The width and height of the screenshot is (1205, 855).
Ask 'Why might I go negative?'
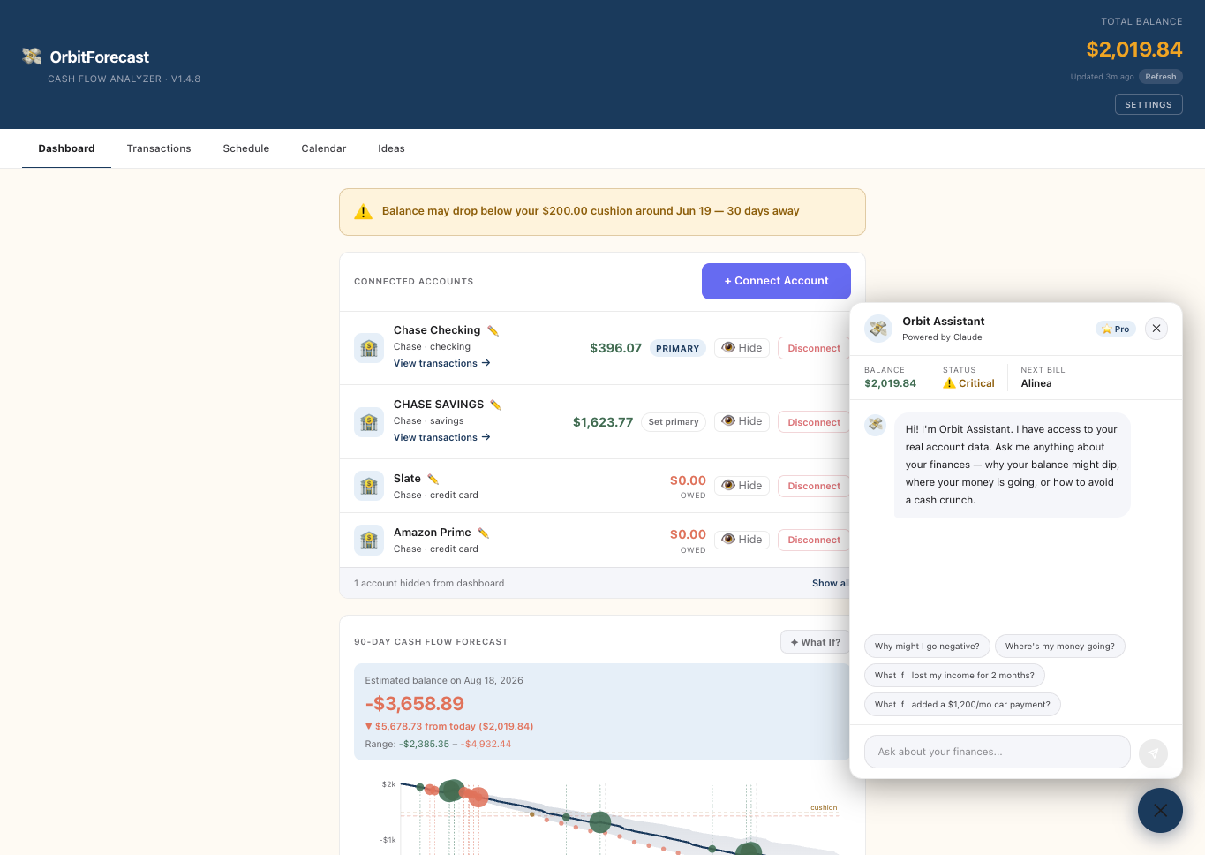pyautogui.click(x=927, y=647)
